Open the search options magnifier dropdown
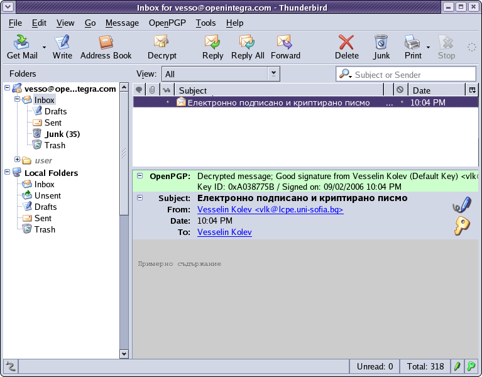This screenshot has height=377, width=482. (345, 74)
